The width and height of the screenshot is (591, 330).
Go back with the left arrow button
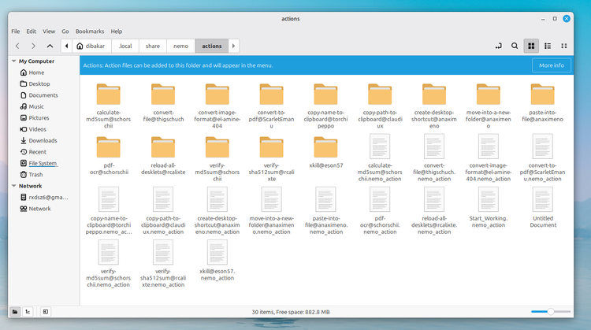tap(17, 46)
